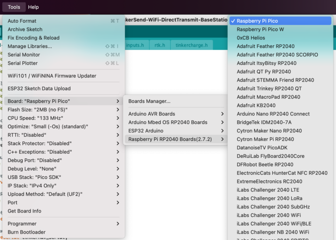This screenshot has width=336, height=240.
Task: Expand RTTI: "Disabled" submenu
Action: click(63, 135)
